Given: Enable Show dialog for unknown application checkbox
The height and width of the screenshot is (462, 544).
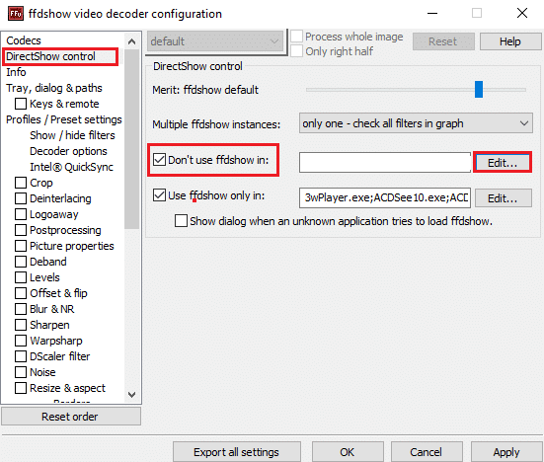Looking at the screenshot, I should pos(181,221).
